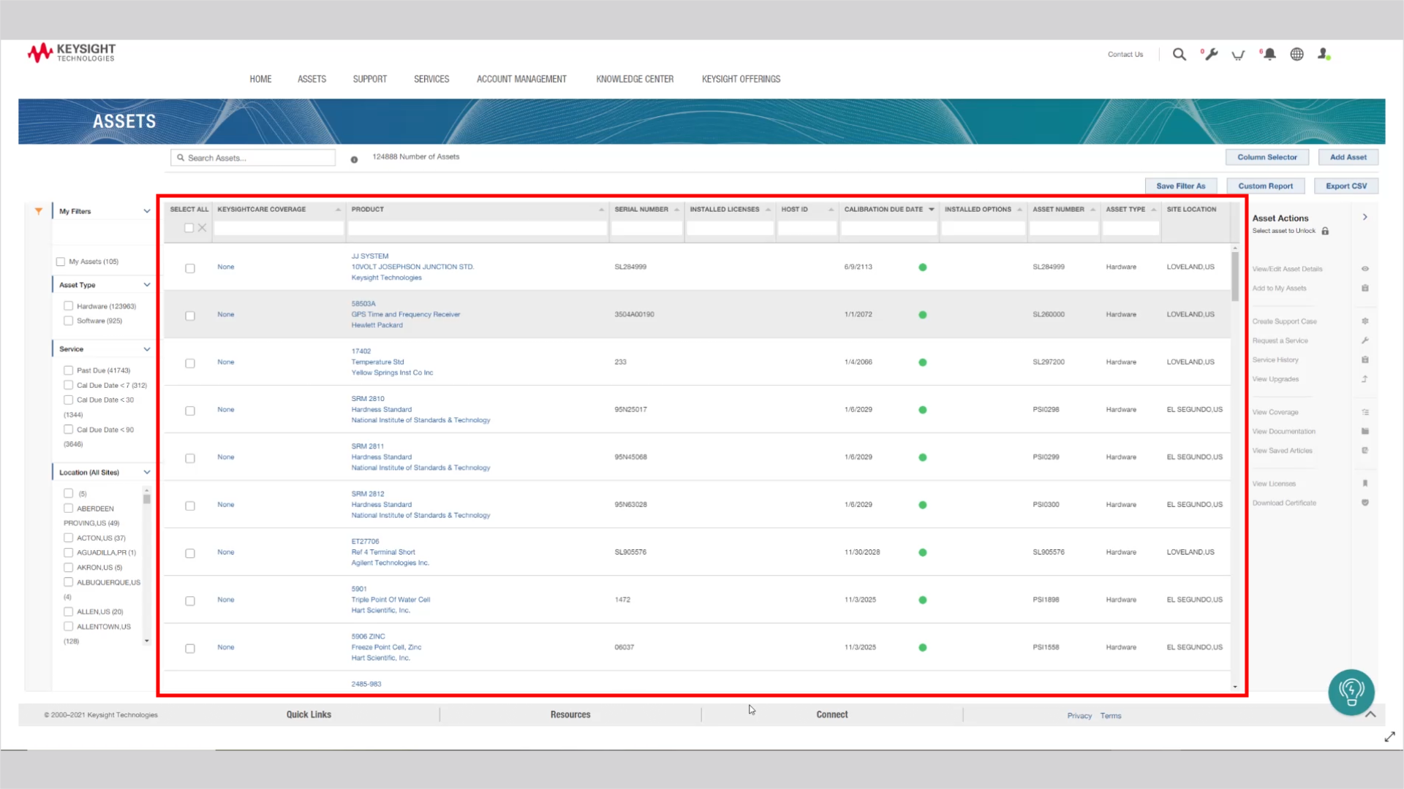This screenshot has width=1404, height=789.
Task: Click the Column Selector button
Action: pyautogui.click(x=1267, y=157)
